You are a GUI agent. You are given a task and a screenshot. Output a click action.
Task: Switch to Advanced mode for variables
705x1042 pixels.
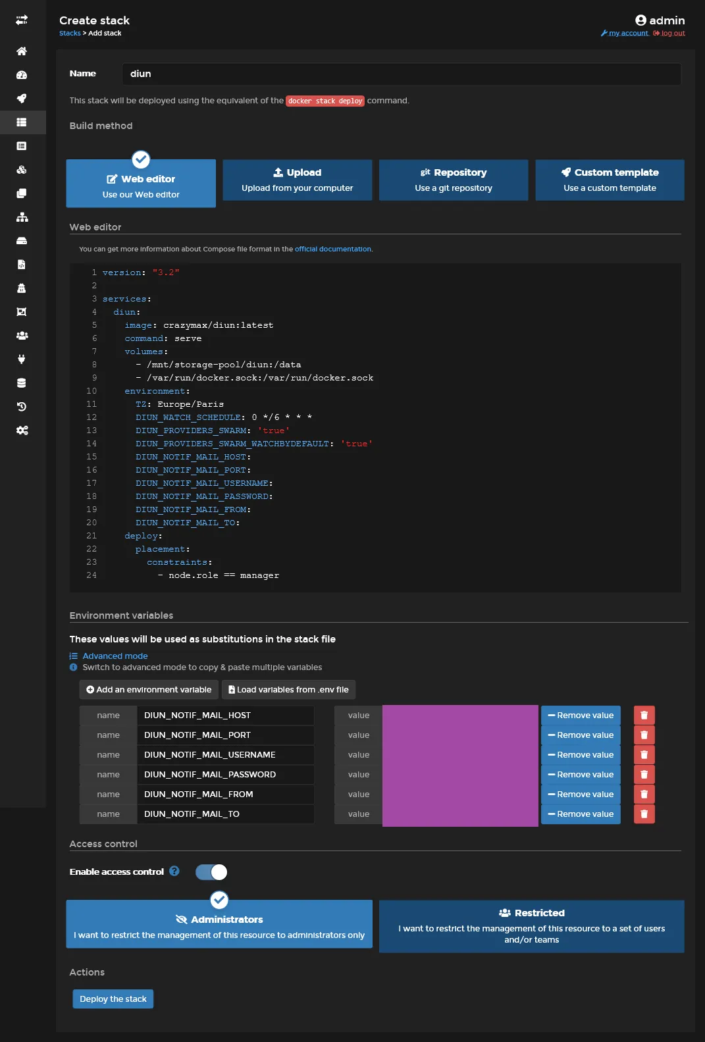pyautogui.click(x=115, y=656)
